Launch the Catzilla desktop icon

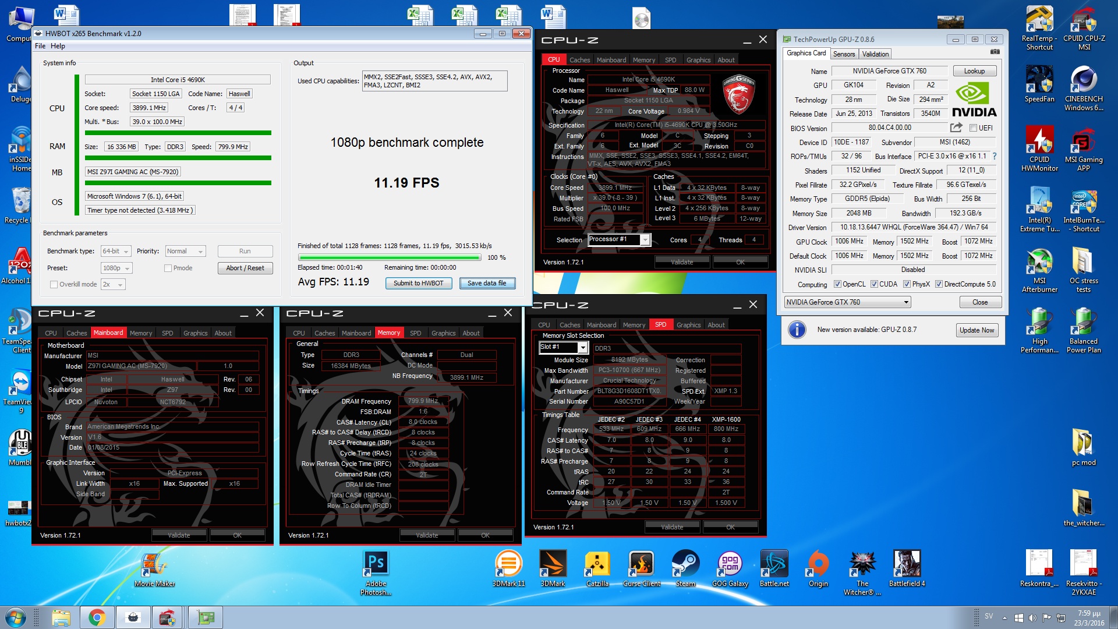pyautogui.click(x=597, y=568)
